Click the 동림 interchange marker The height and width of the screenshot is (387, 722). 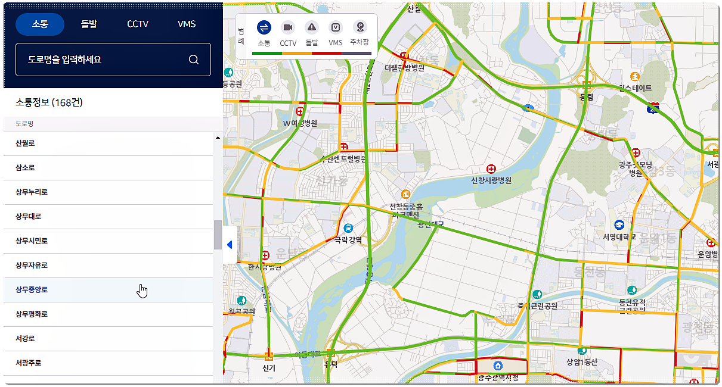click(587, 85)
